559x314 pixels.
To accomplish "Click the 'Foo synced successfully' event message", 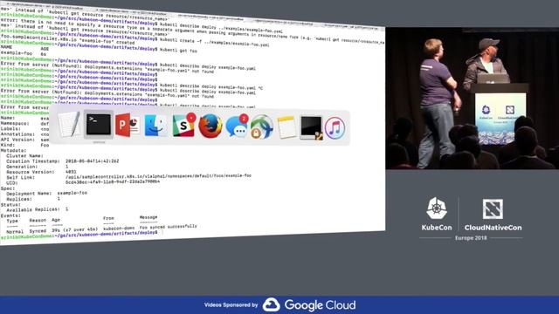I will tap(168, 227).
